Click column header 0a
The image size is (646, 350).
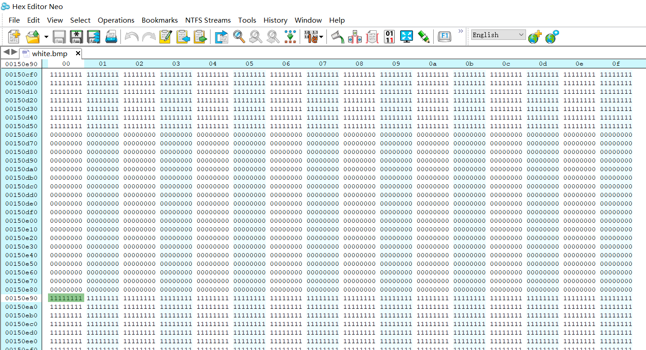click(432, 64)
